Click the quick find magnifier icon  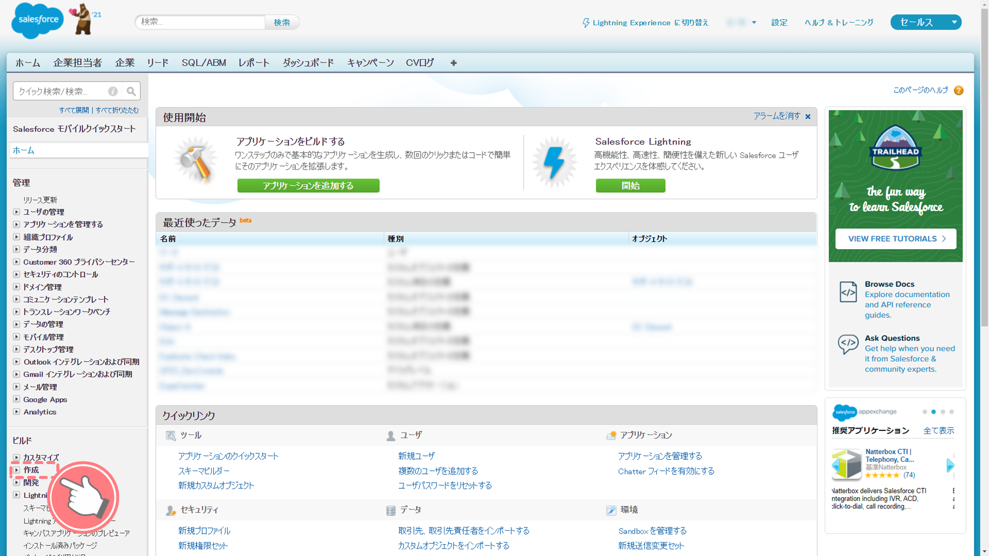[x=131, y=91]
